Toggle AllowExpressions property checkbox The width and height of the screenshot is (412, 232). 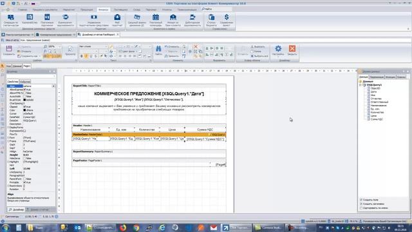[x=24, y=90]
